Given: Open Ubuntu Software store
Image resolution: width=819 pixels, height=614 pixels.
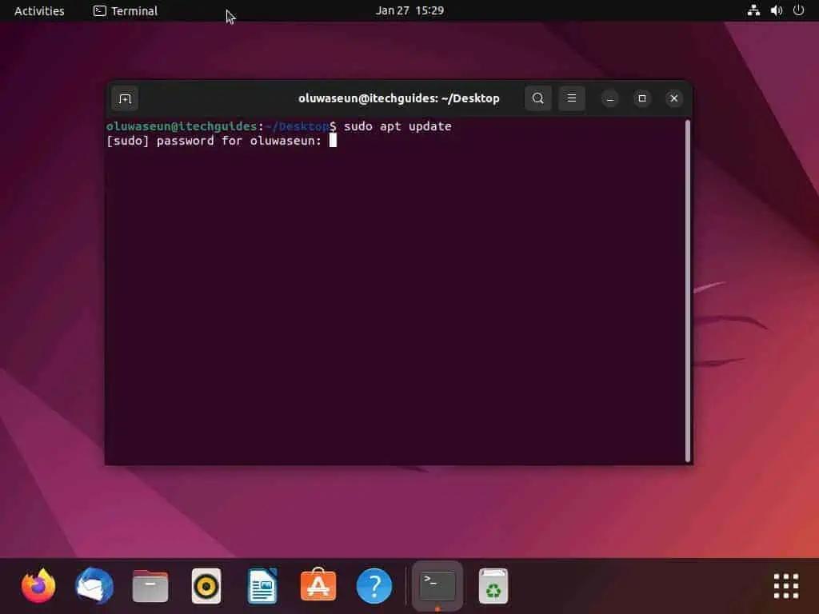Looking at the screenshot, I should pos(318,585).
